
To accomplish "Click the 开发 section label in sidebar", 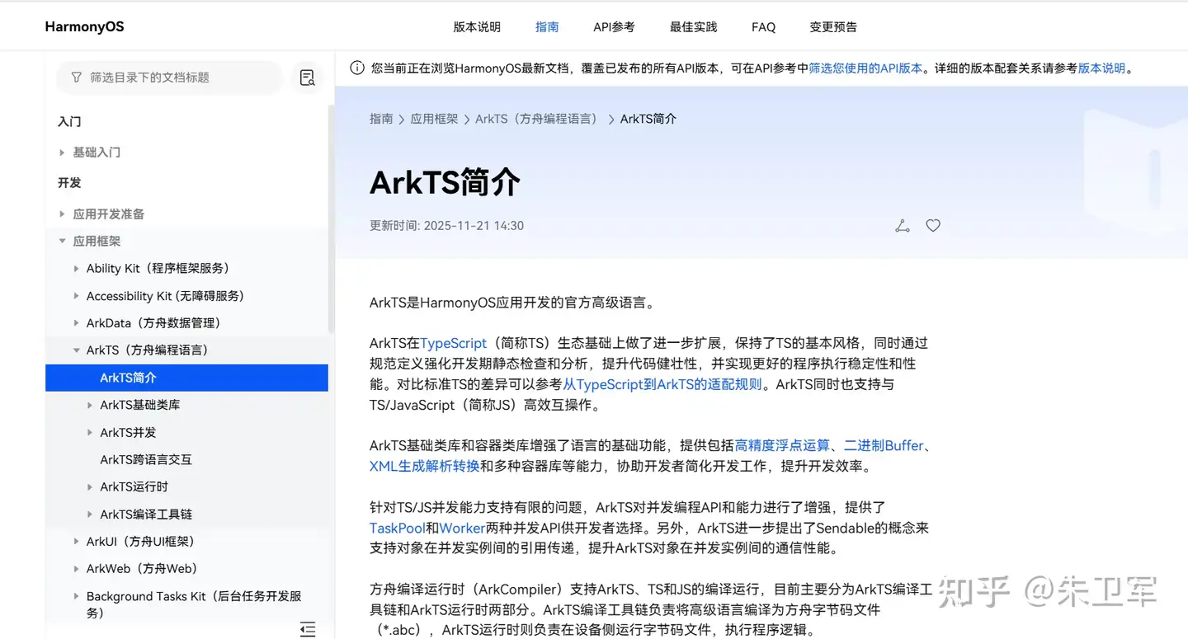I will point(69,183).
